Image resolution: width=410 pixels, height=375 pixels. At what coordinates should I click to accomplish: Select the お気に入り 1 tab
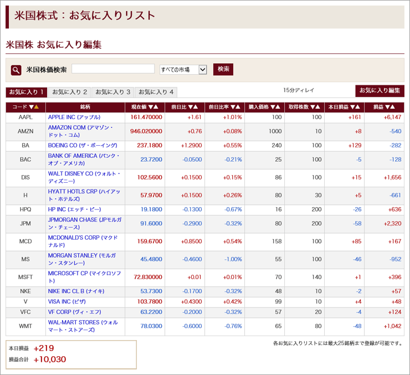[x=27, y=92]
